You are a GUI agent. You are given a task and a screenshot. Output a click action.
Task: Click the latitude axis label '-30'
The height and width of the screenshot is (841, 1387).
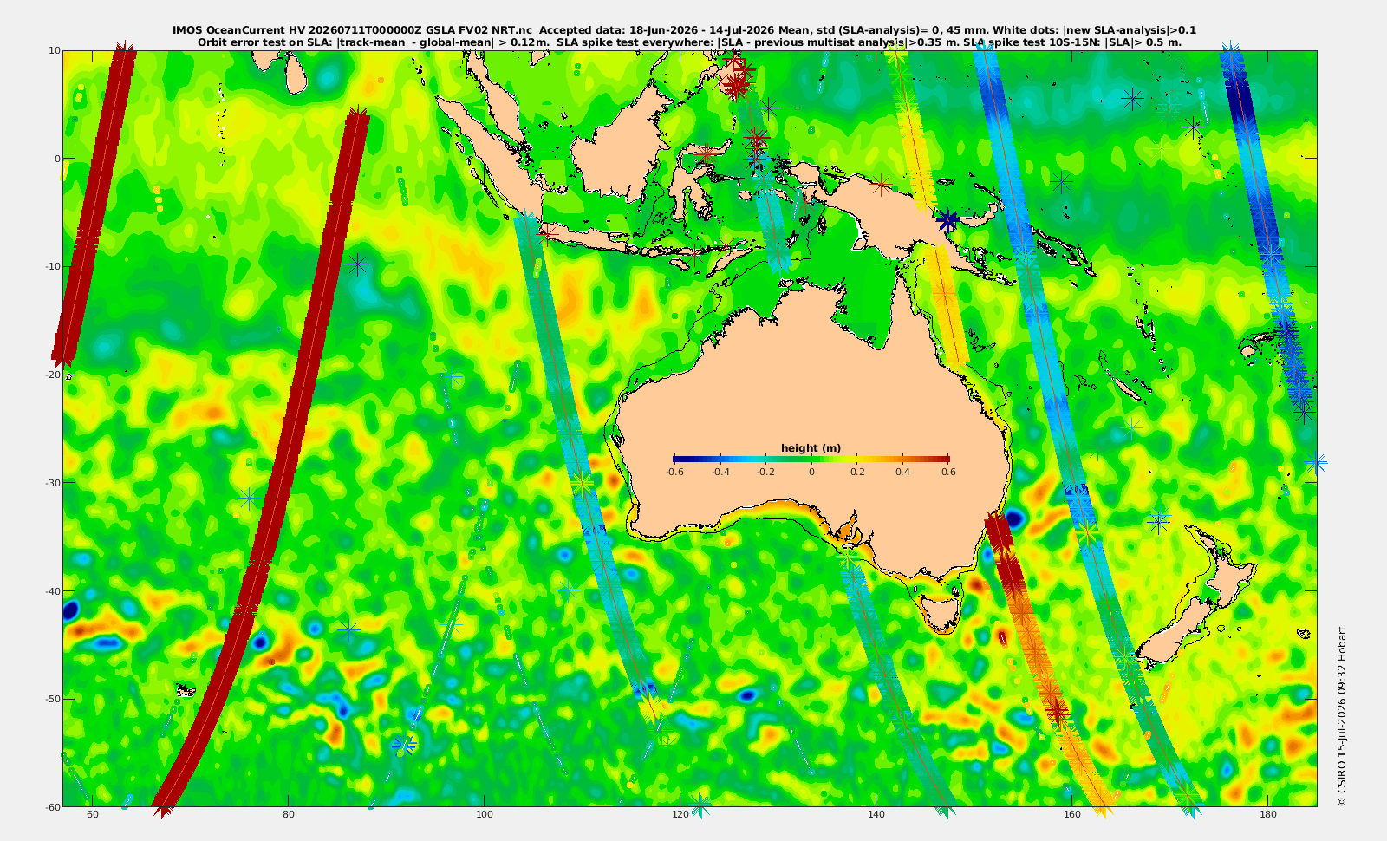(x=52, y=483)
